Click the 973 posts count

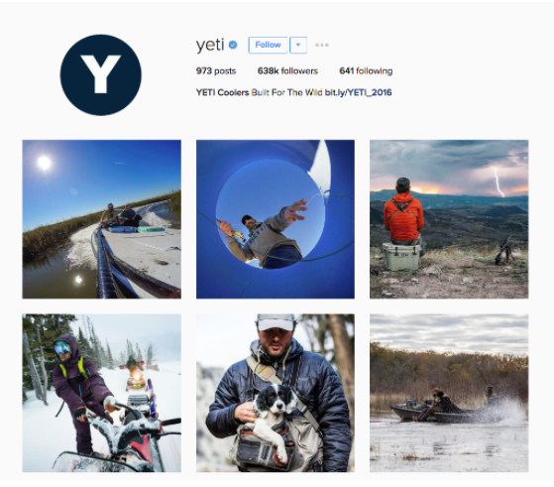click(x=216, y=71)
